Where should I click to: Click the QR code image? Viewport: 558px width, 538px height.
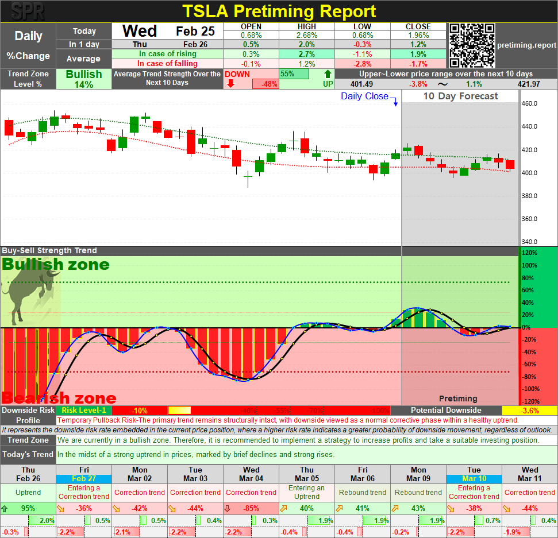[472, 45]
